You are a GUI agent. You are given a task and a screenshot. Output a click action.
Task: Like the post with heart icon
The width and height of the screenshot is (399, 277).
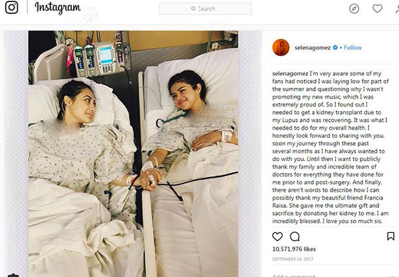tap(277, 236)
